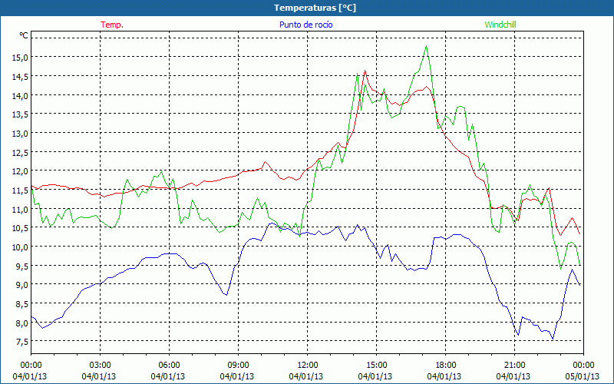
Task: Click the 12,0 y-axis value
Action: [21, 171]
